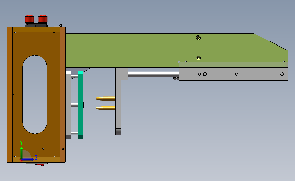The image size is (295, 181).
Task: Click the green Y axis arrow
Action: click(22, 153)
